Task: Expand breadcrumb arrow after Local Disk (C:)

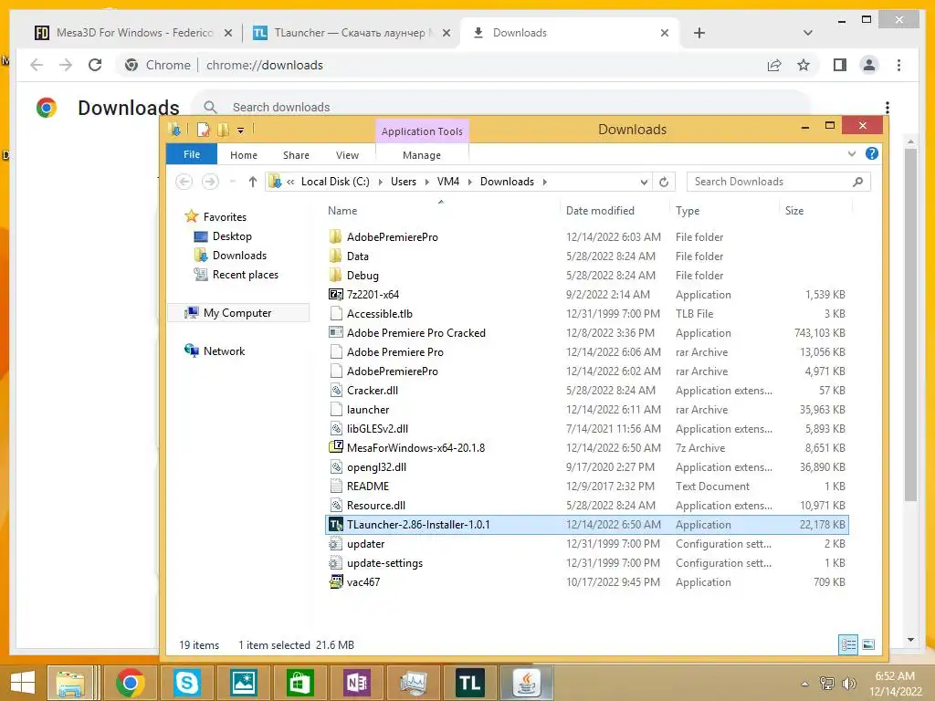Action: [381, 182]
